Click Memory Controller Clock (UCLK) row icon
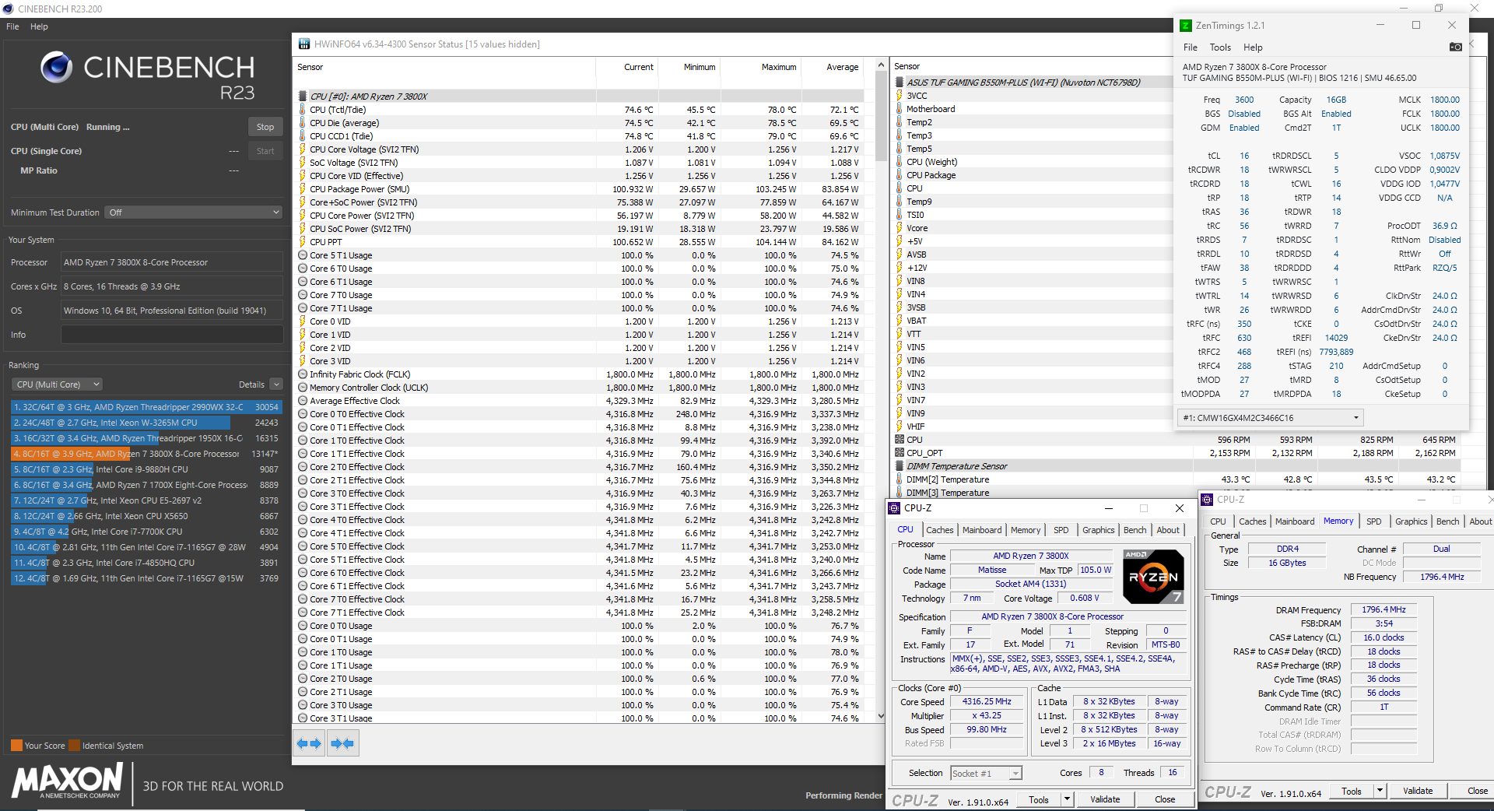 pos(303,388)
